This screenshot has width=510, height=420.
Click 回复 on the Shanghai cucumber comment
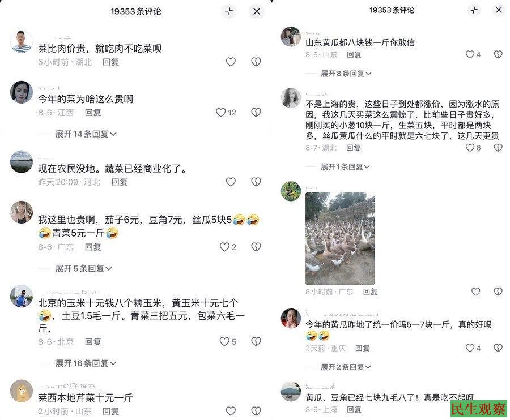click(x=354, y=409)
